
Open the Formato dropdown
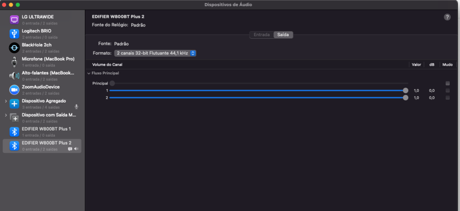pyautogui.click(x=155, y=54)
